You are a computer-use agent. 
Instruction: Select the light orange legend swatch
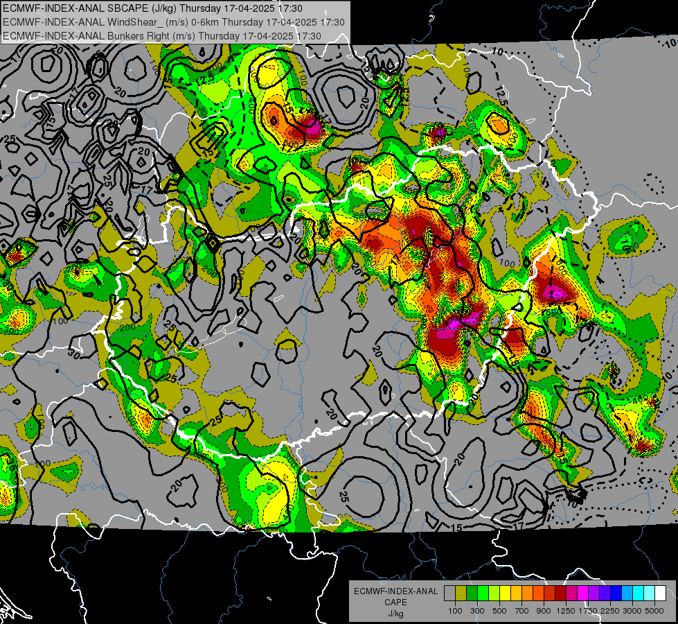(x=527, y=593)
